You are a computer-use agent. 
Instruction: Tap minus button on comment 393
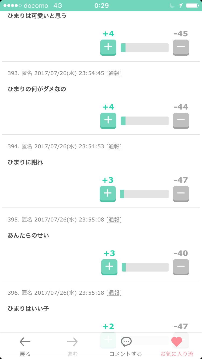click(181, 120)
